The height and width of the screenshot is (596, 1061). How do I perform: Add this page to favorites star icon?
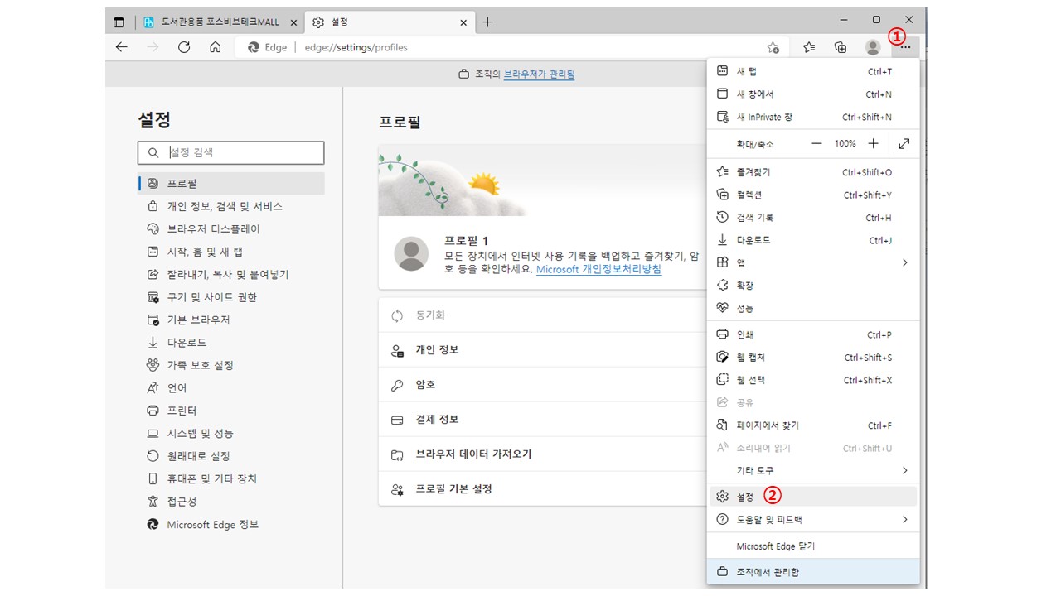[x=773, y=47]
